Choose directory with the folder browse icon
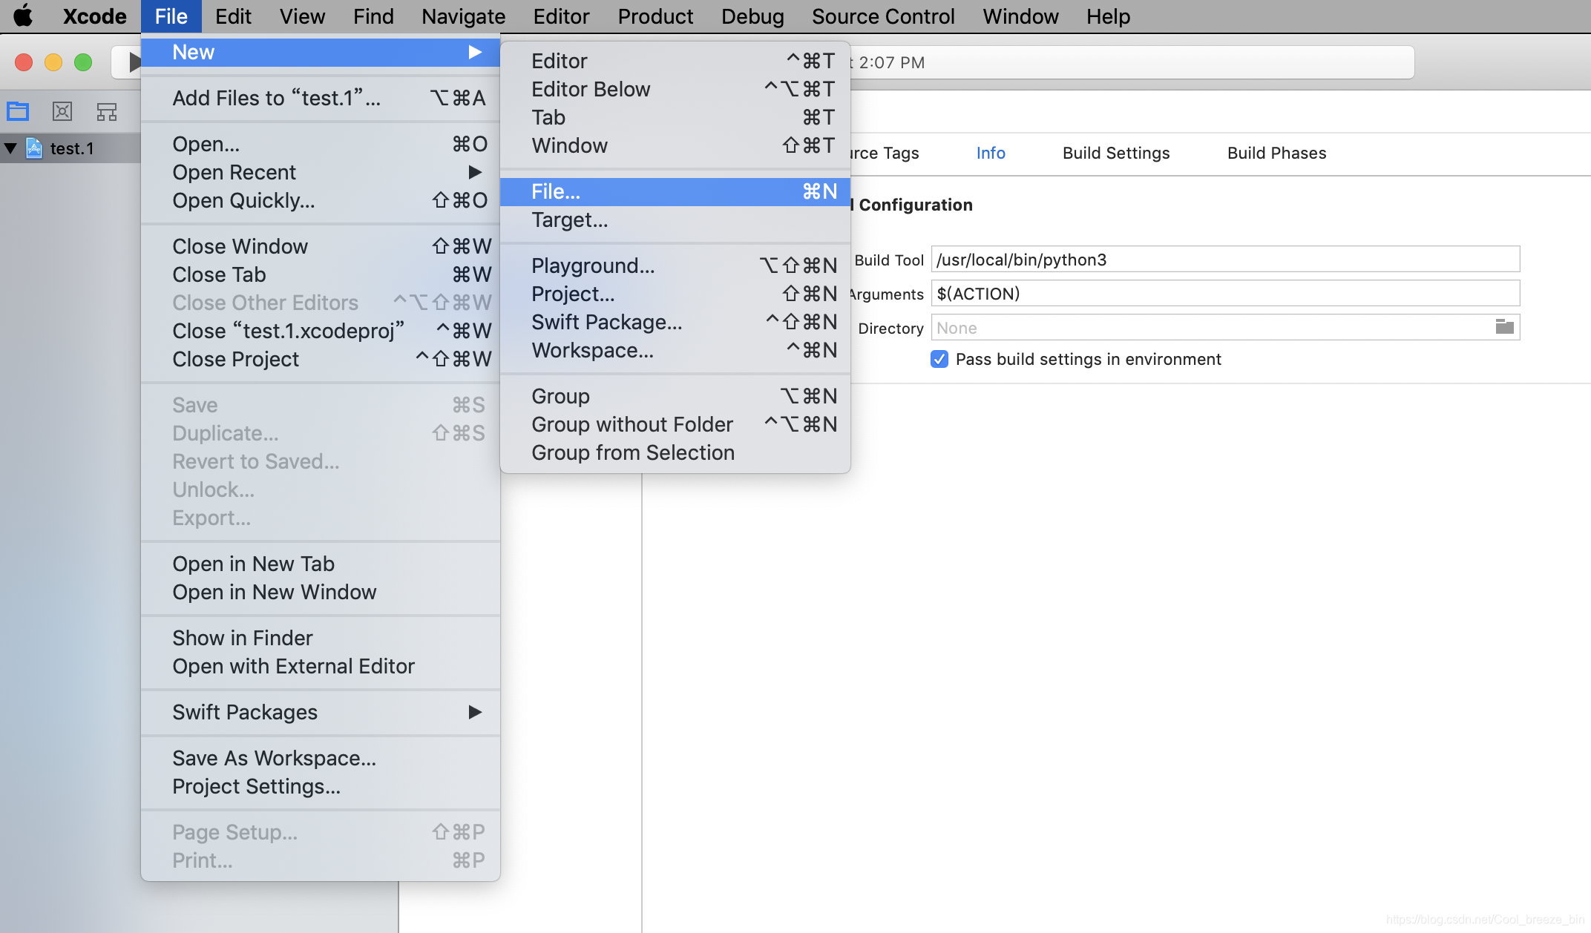Image resolution: width=1591 pixels, height=933 pixels. tap(1504, 327)
